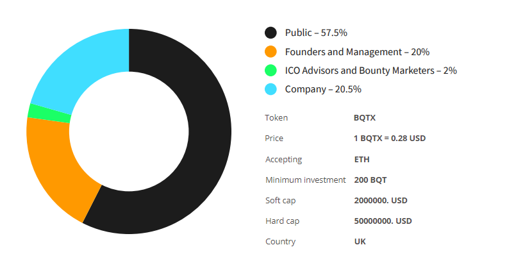This screenshot has height=270, width=525.
Task: Click the black Public legend dot
Action: (271, 33)
